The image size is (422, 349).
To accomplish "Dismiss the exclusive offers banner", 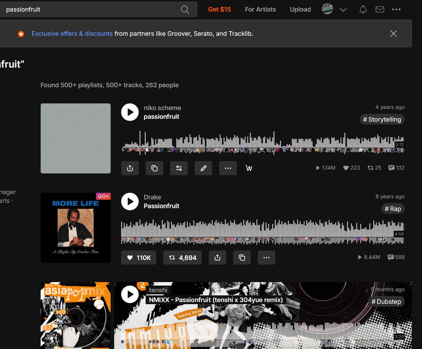I will (x=394, y=33).
